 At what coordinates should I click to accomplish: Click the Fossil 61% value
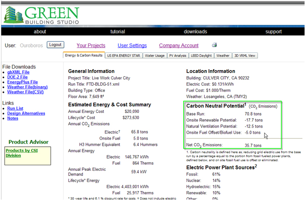coord(216,174)
